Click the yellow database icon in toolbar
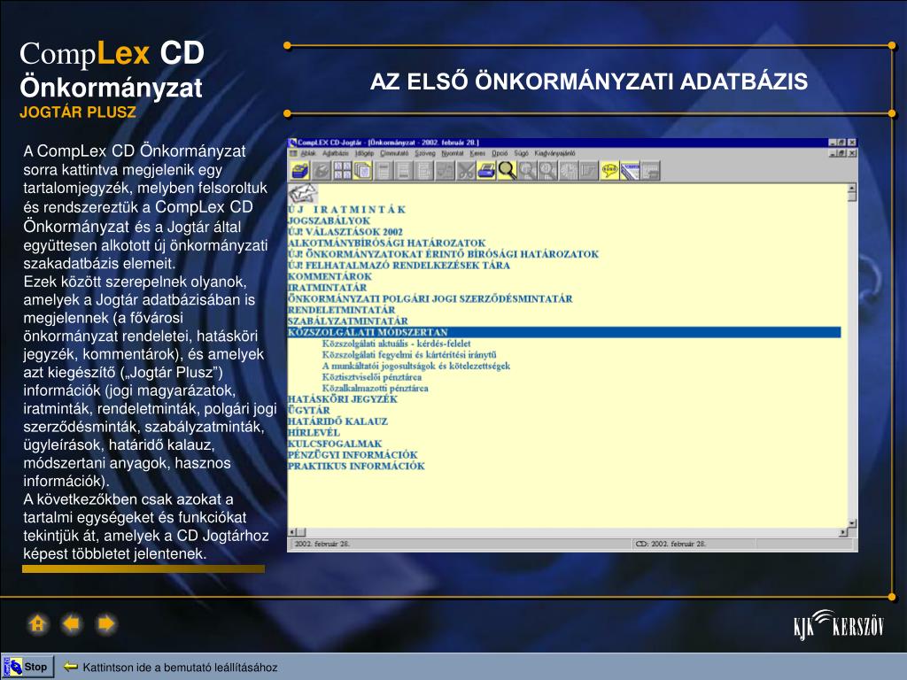This screenshot has height=680, width=907. pos(299,171)
